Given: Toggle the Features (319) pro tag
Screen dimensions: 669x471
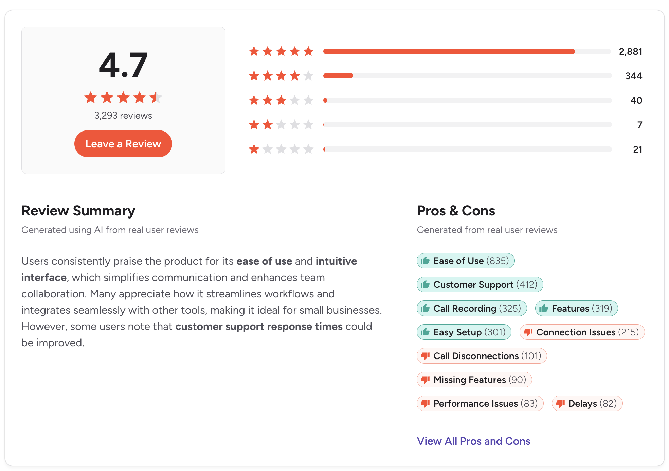Looking at the screenshot, I should point(576,308).
